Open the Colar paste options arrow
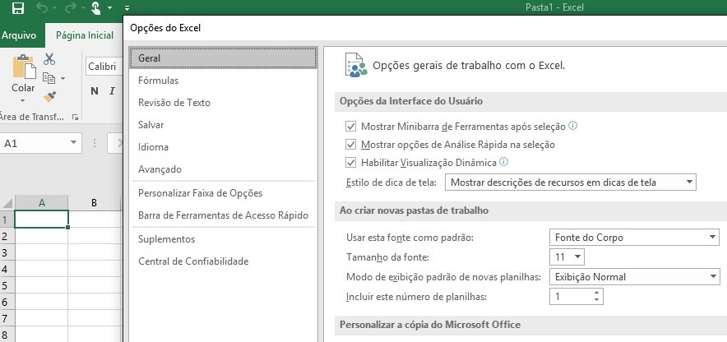727x342 pixels. [23, 100]
